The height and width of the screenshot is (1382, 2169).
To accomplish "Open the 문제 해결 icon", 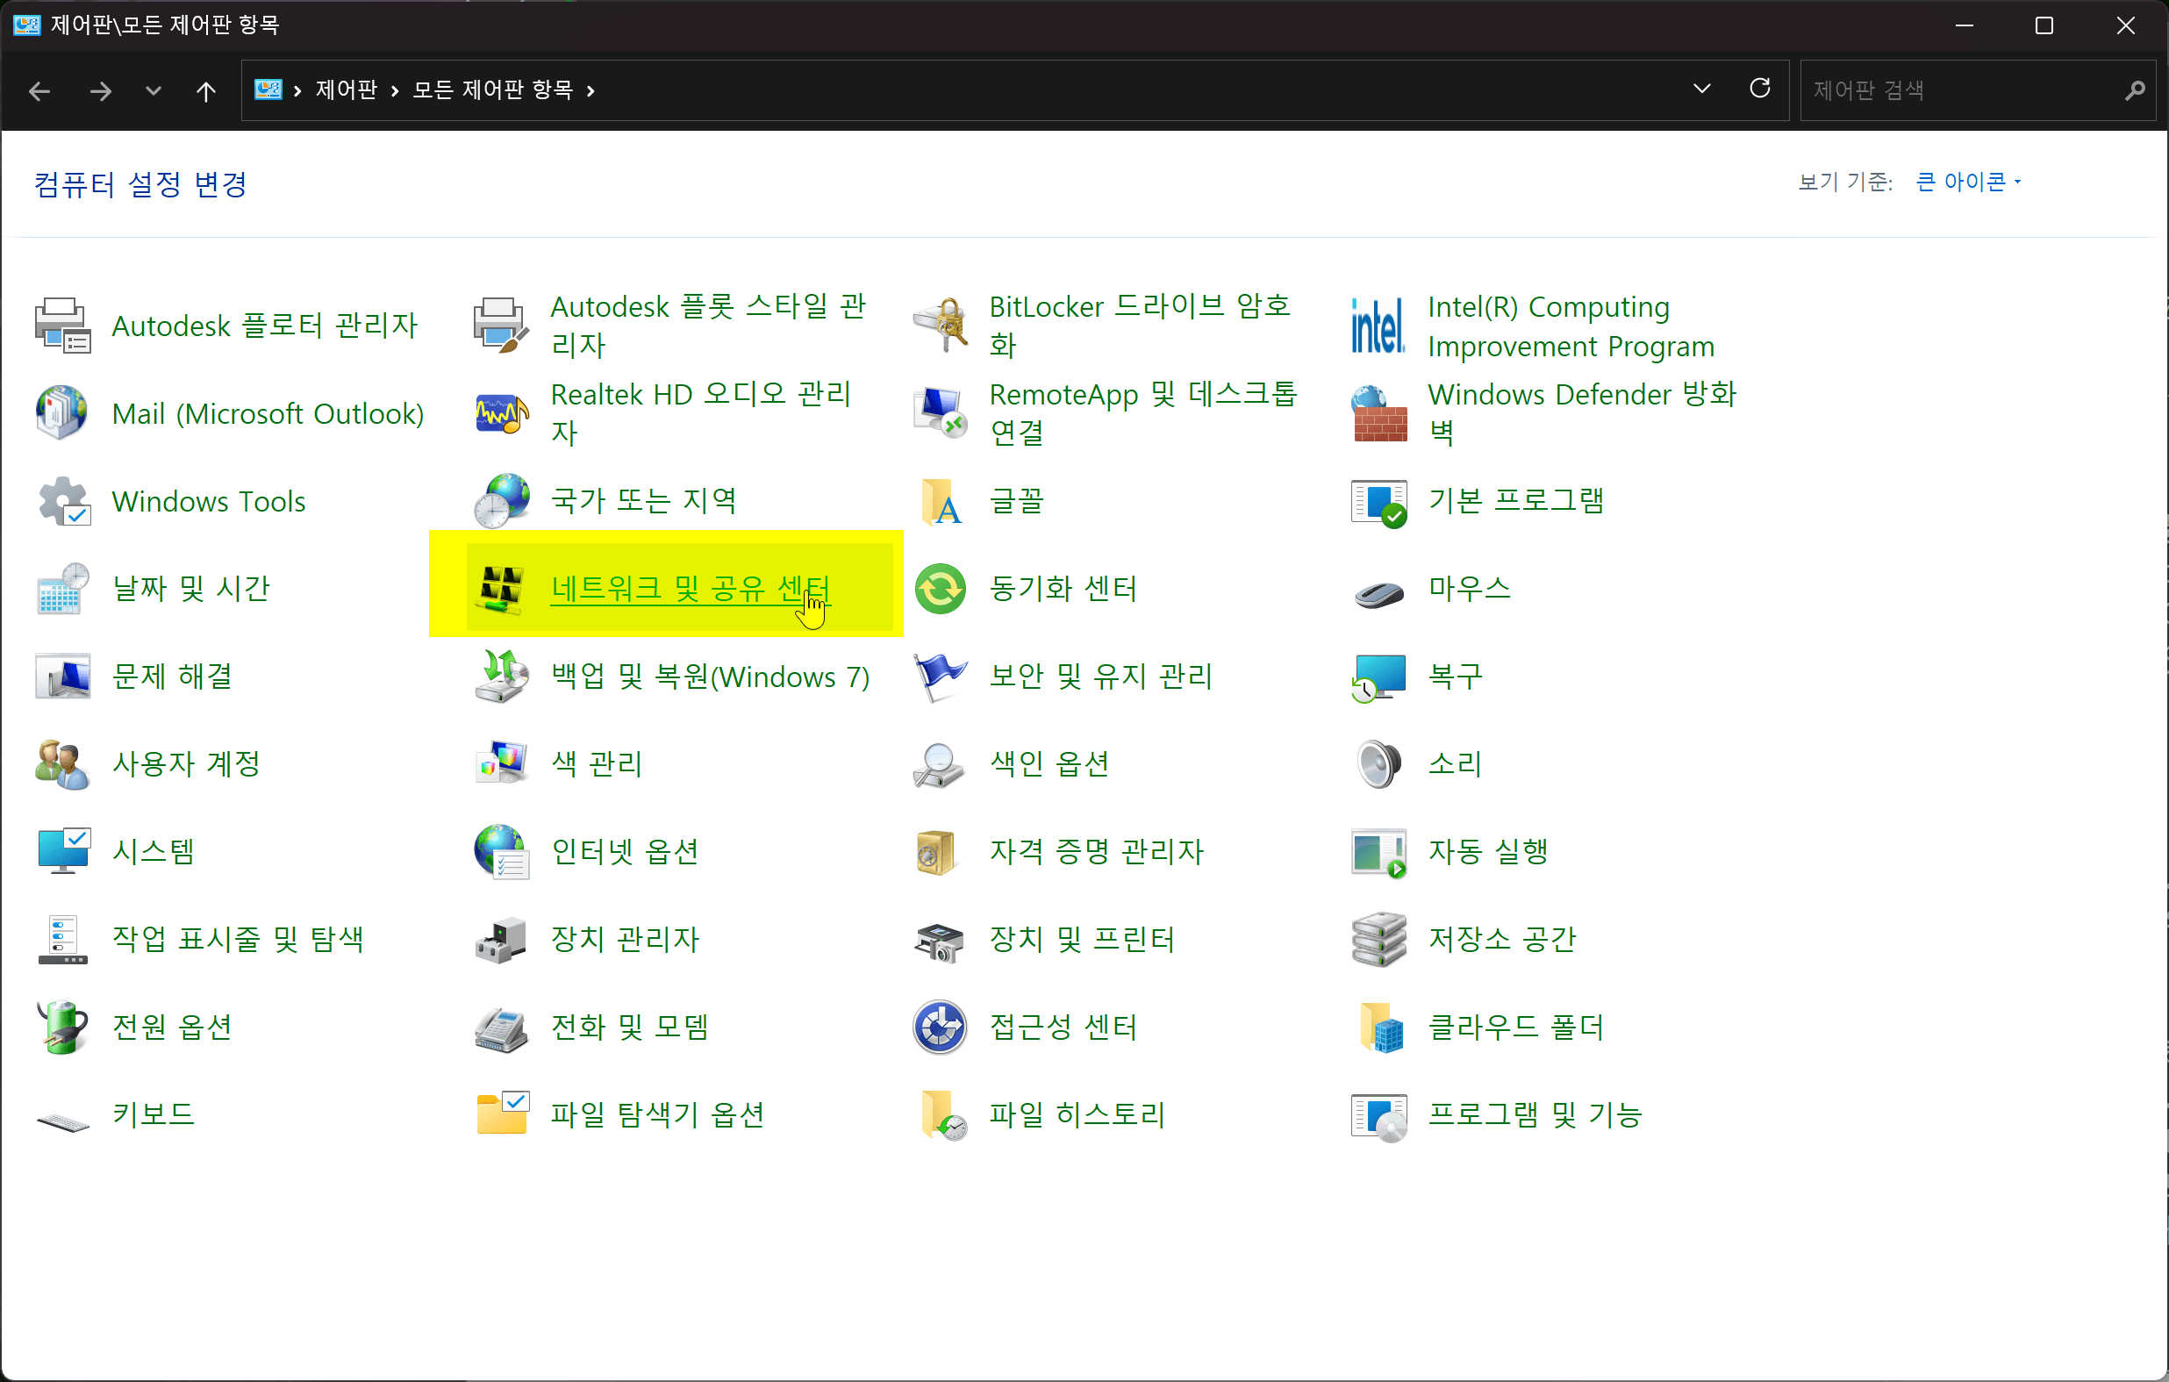I will (62, 676).
